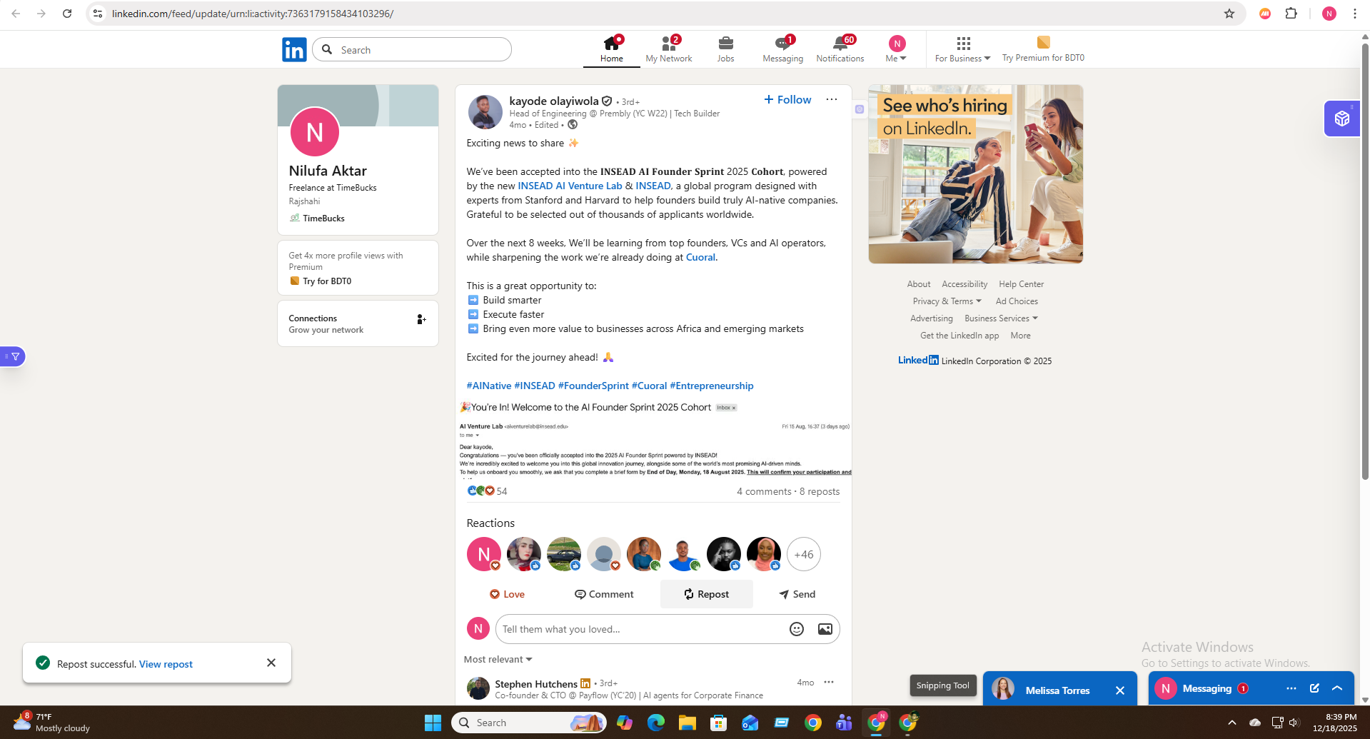Viewport: 1370px width, 739px height.
Task: Open Stephen Hutchens' comment options menu
Action: 829,682
